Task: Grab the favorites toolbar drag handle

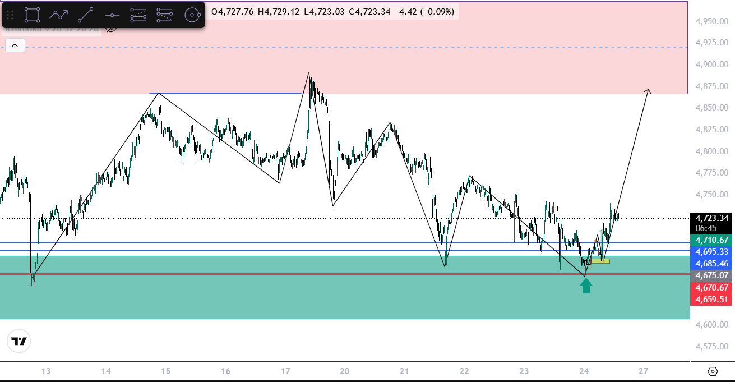Action: [10, 15]
